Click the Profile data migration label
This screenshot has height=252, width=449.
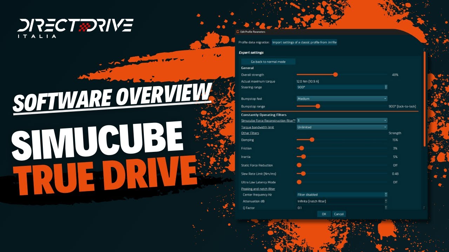pyautogui.click(x=254, y=42)
